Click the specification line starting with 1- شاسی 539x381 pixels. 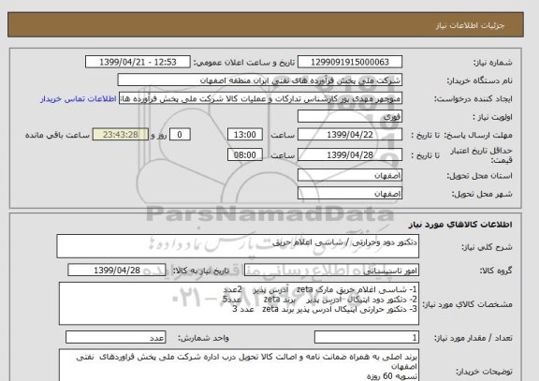320,289
